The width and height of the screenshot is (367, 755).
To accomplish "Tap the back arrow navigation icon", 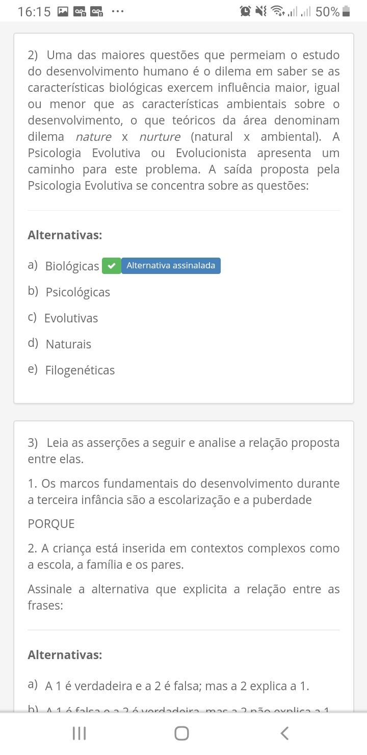I will [284, 733].
